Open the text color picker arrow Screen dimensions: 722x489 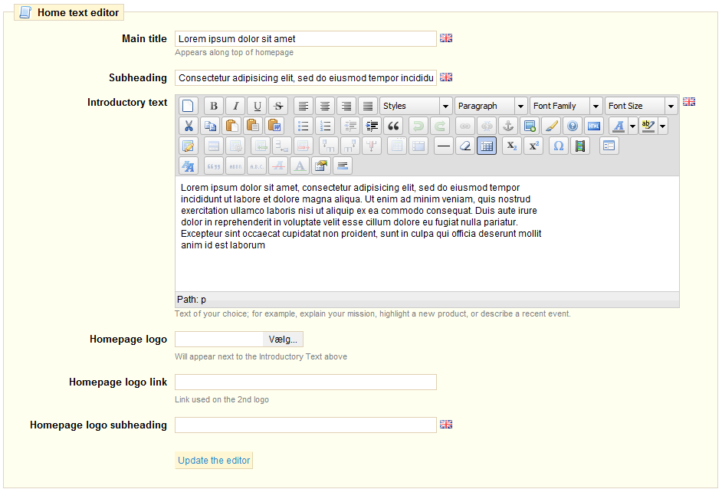click(x=632, y=126)
